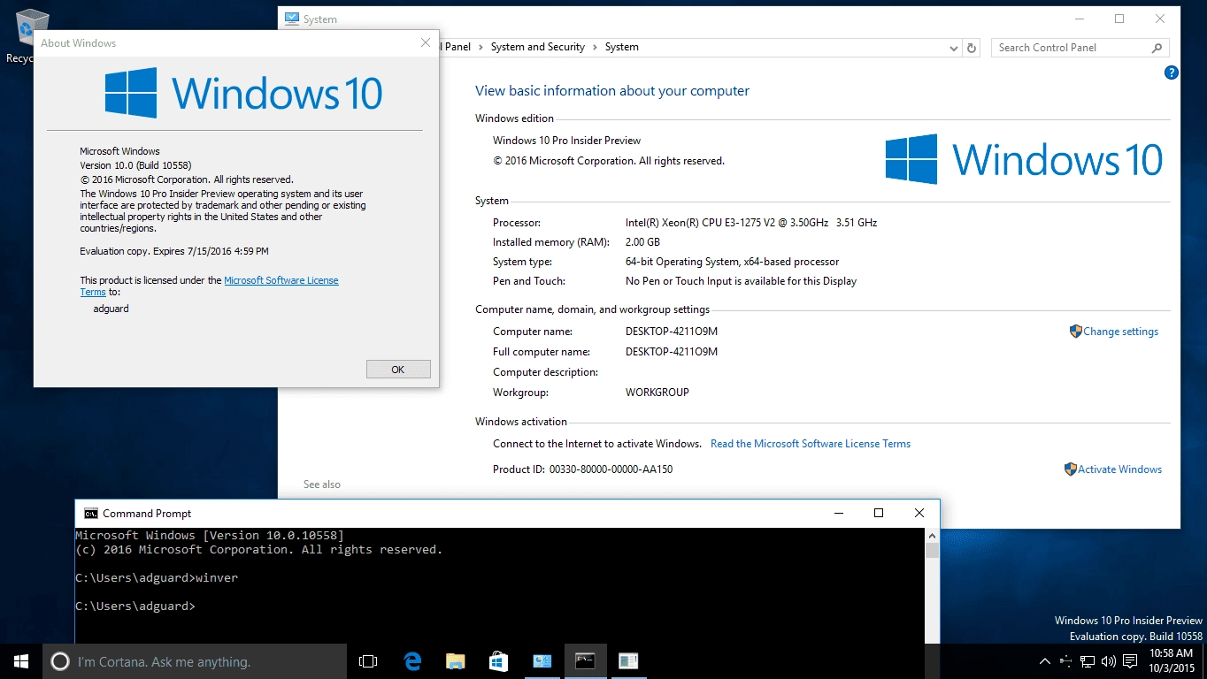Select System and Security breadcrumb
The height and width of the screenshot is (679, 1207).
coord(538,47)
